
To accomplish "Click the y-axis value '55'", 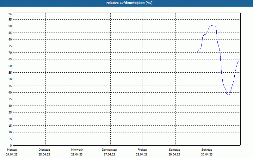I will pos(10,73).
